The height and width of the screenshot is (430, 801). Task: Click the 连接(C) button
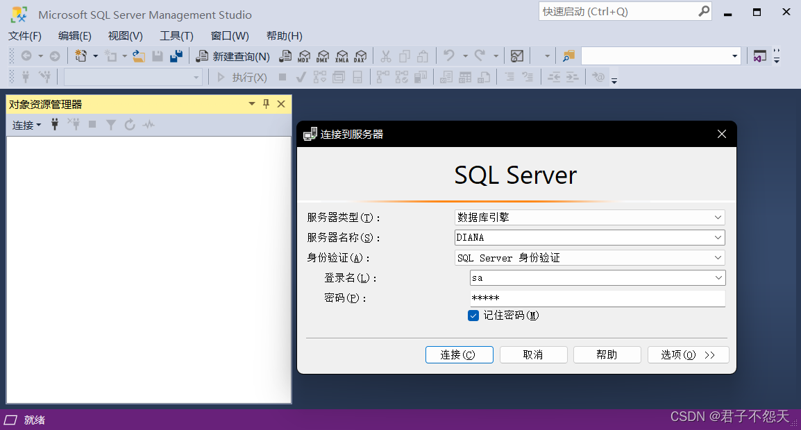click(459, 355)
